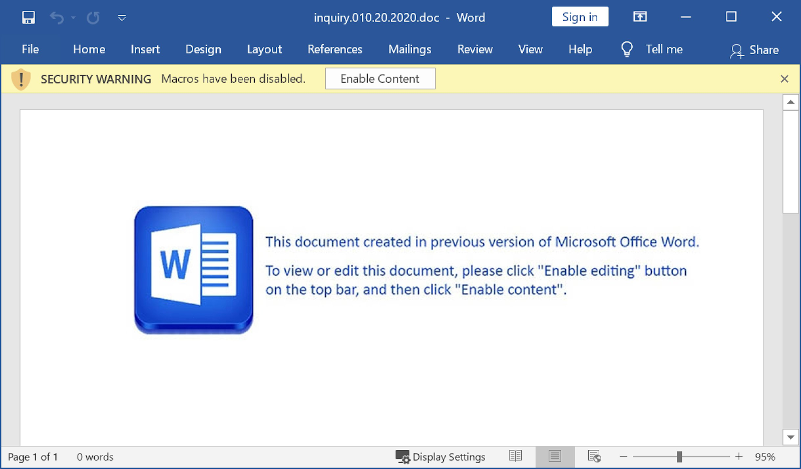This screenshot has width=801, height=469.
Task: Select the Layout tab
Action: (264, 49)
